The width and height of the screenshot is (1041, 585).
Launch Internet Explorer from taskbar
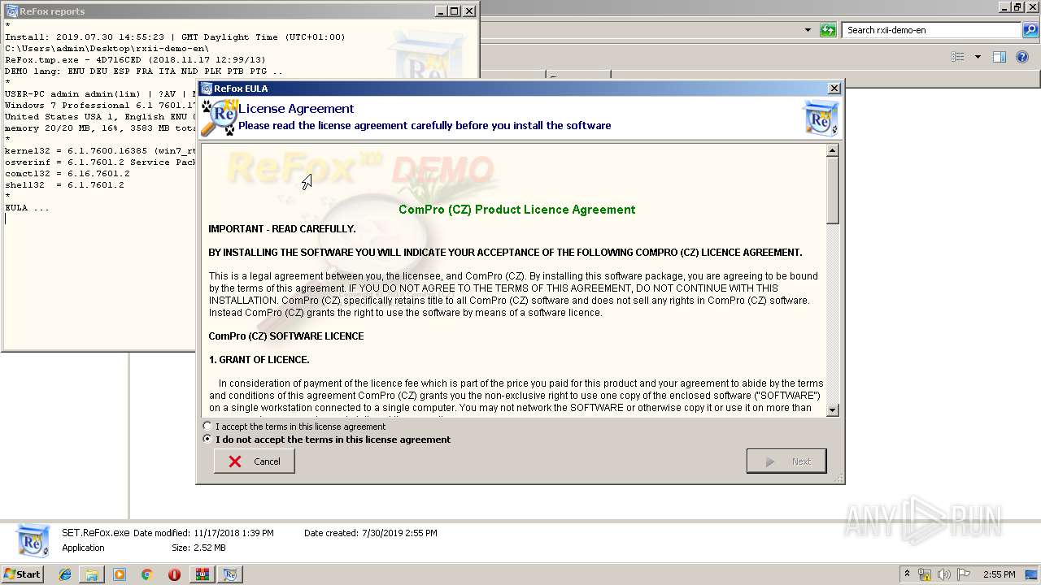[65, 574]
